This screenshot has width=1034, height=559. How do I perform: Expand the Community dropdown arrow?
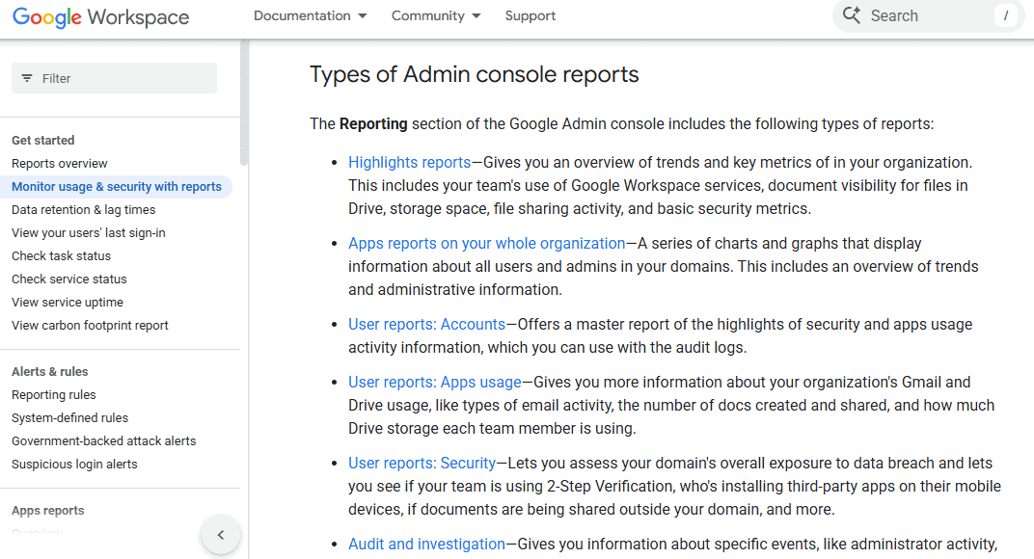click(x=476, y=15)
